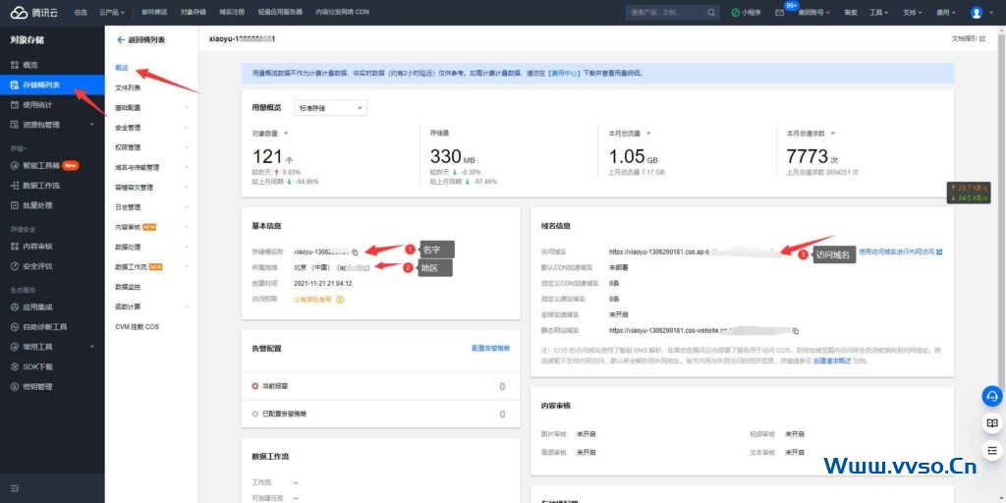Click the back arrow to bucket list
Viewport: 1006px width, 503px height.
(121, 39)
